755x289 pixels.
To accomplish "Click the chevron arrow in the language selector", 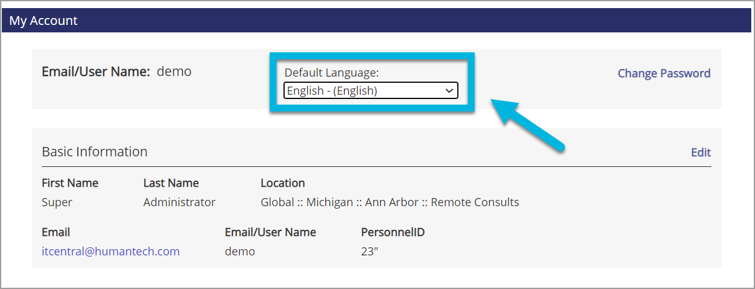I will [449, 91].
